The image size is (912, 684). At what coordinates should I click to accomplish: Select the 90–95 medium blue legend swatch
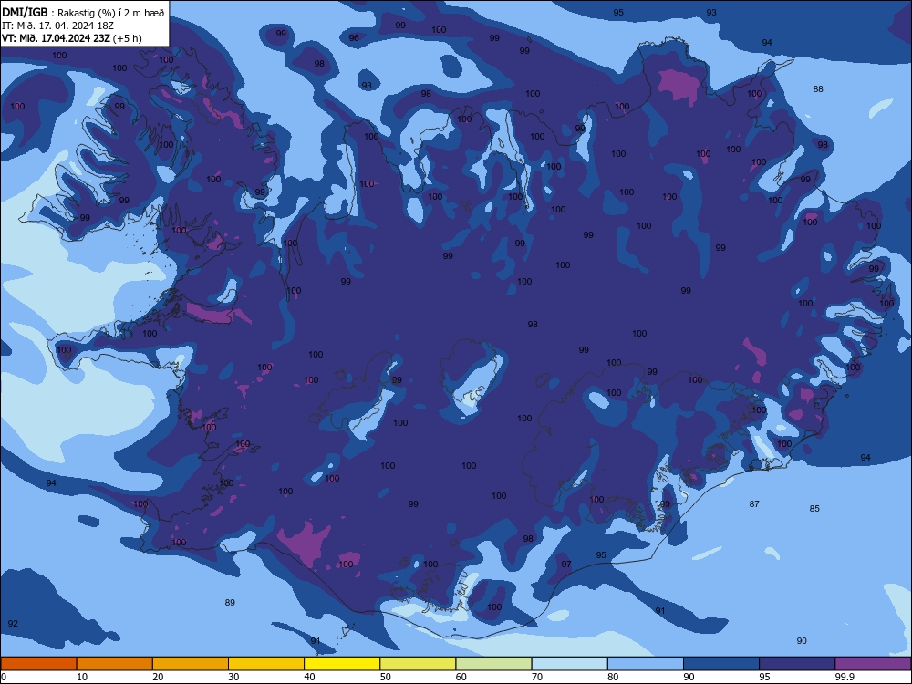coord(721,664)
